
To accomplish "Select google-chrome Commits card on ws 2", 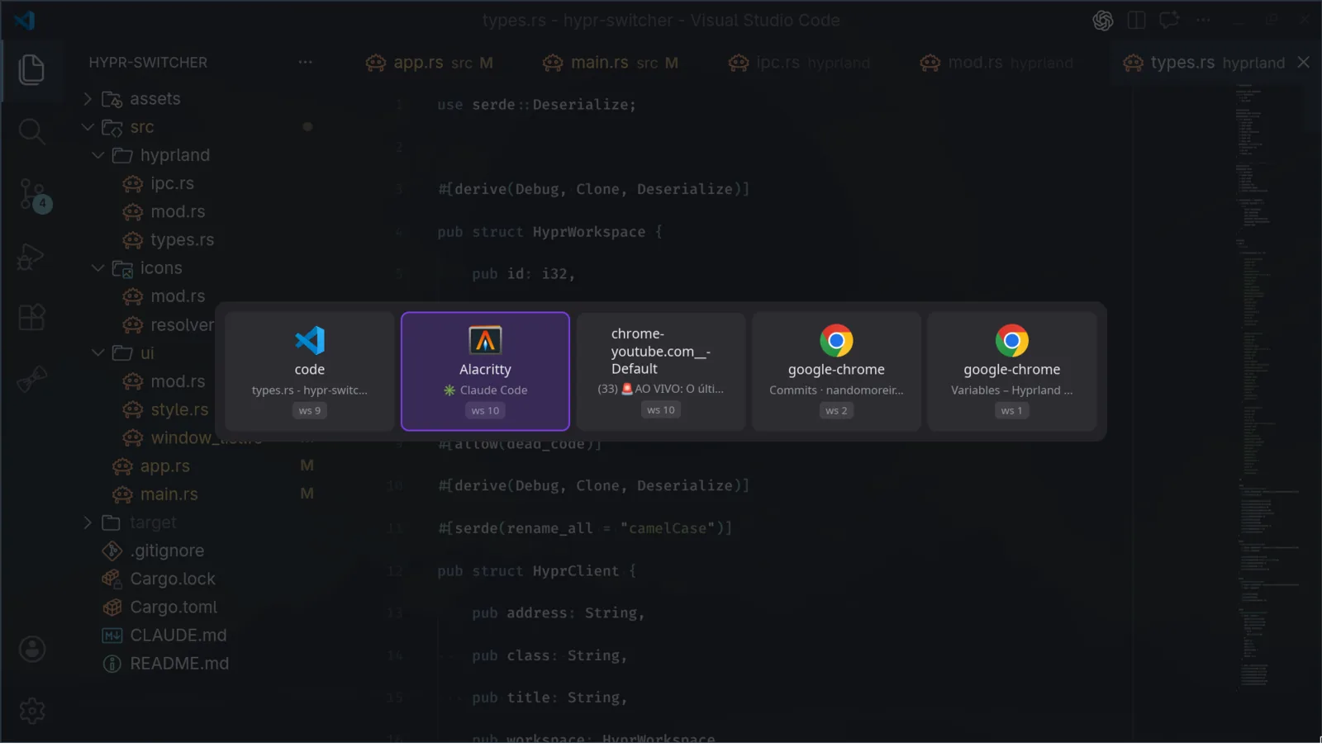I will pyautogui.click(x=836, y=371).
